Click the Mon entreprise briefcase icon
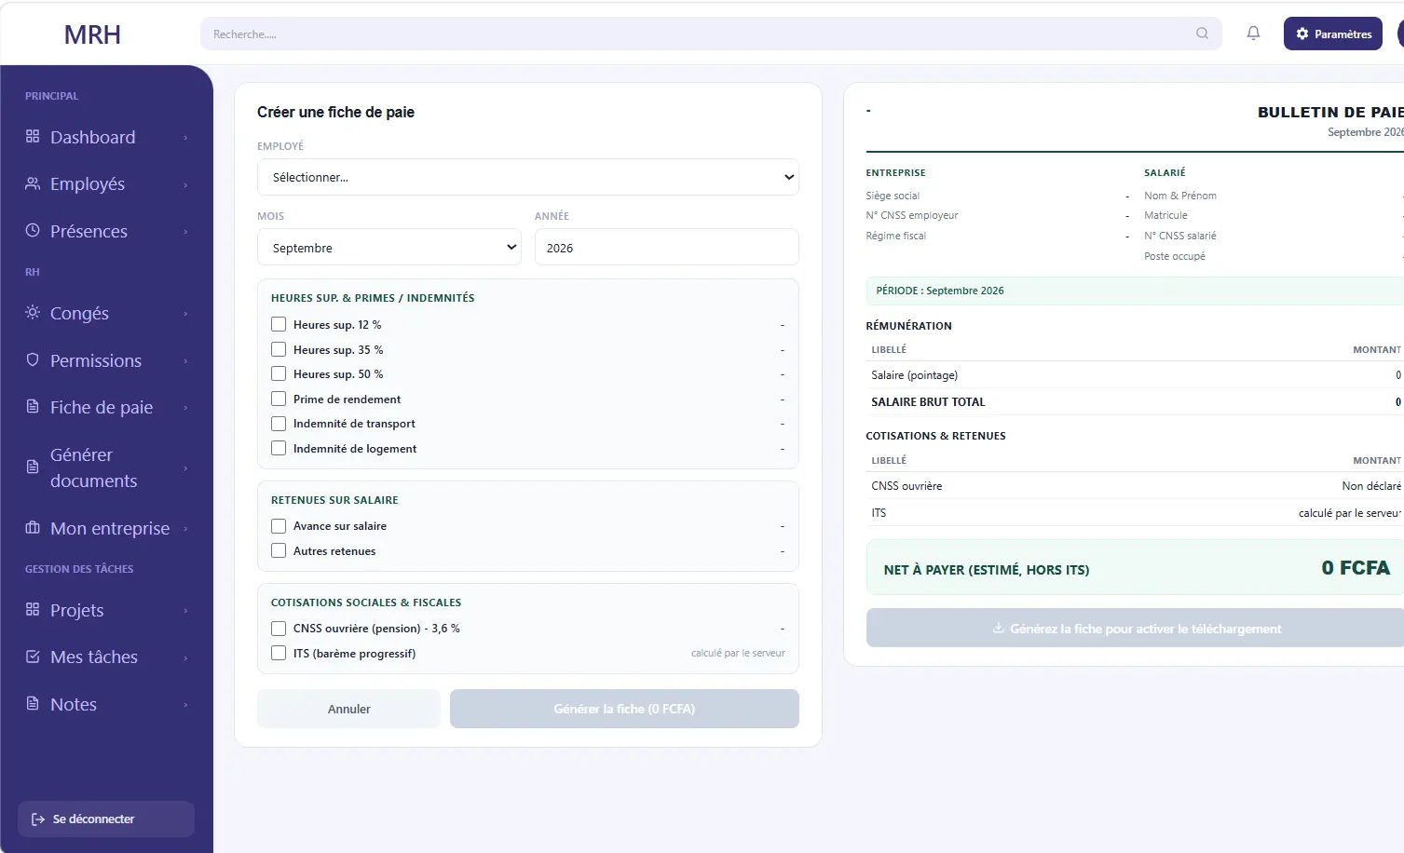1404x853 pixels. click(x=33, y=528)
